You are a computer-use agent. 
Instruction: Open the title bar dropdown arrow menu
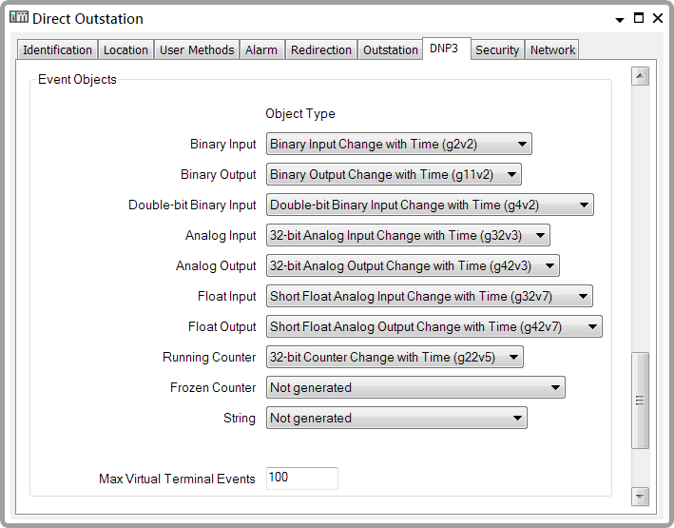click(620, 19)
